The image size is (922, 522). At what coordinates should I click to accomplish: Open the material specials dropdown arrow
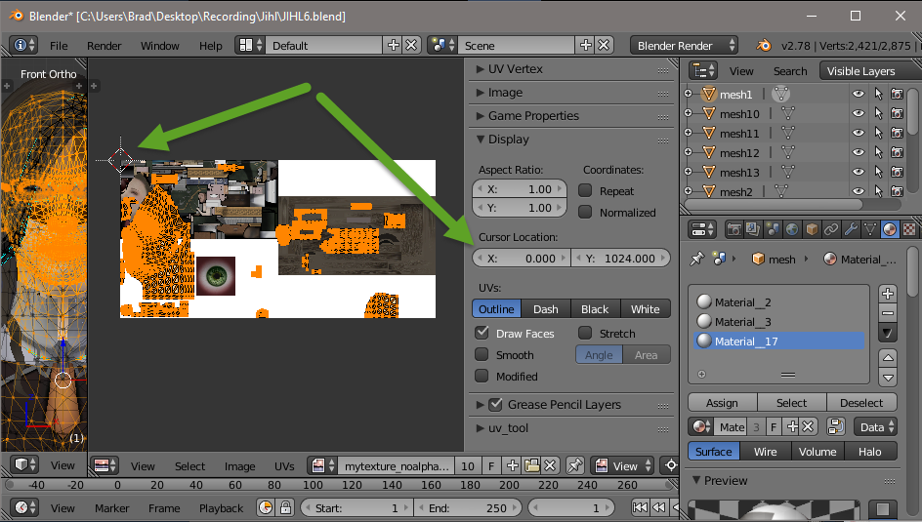coord(888,334)
